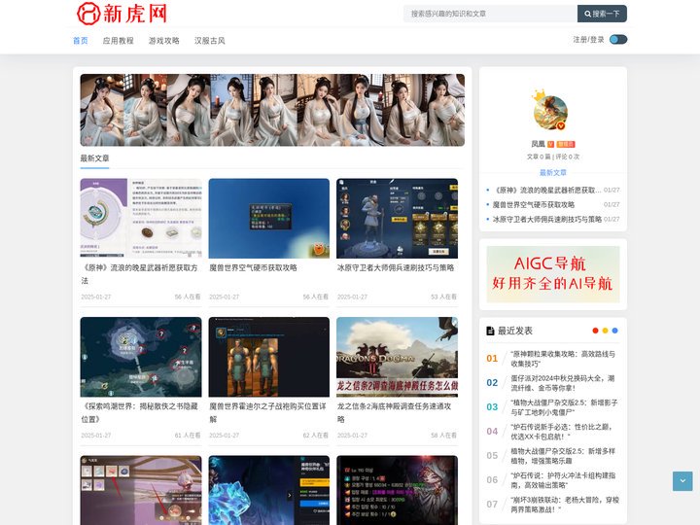The width and height of the screenshot is (700, 525).
Task: Click the hanfu banner image
Action: point(272,110)
